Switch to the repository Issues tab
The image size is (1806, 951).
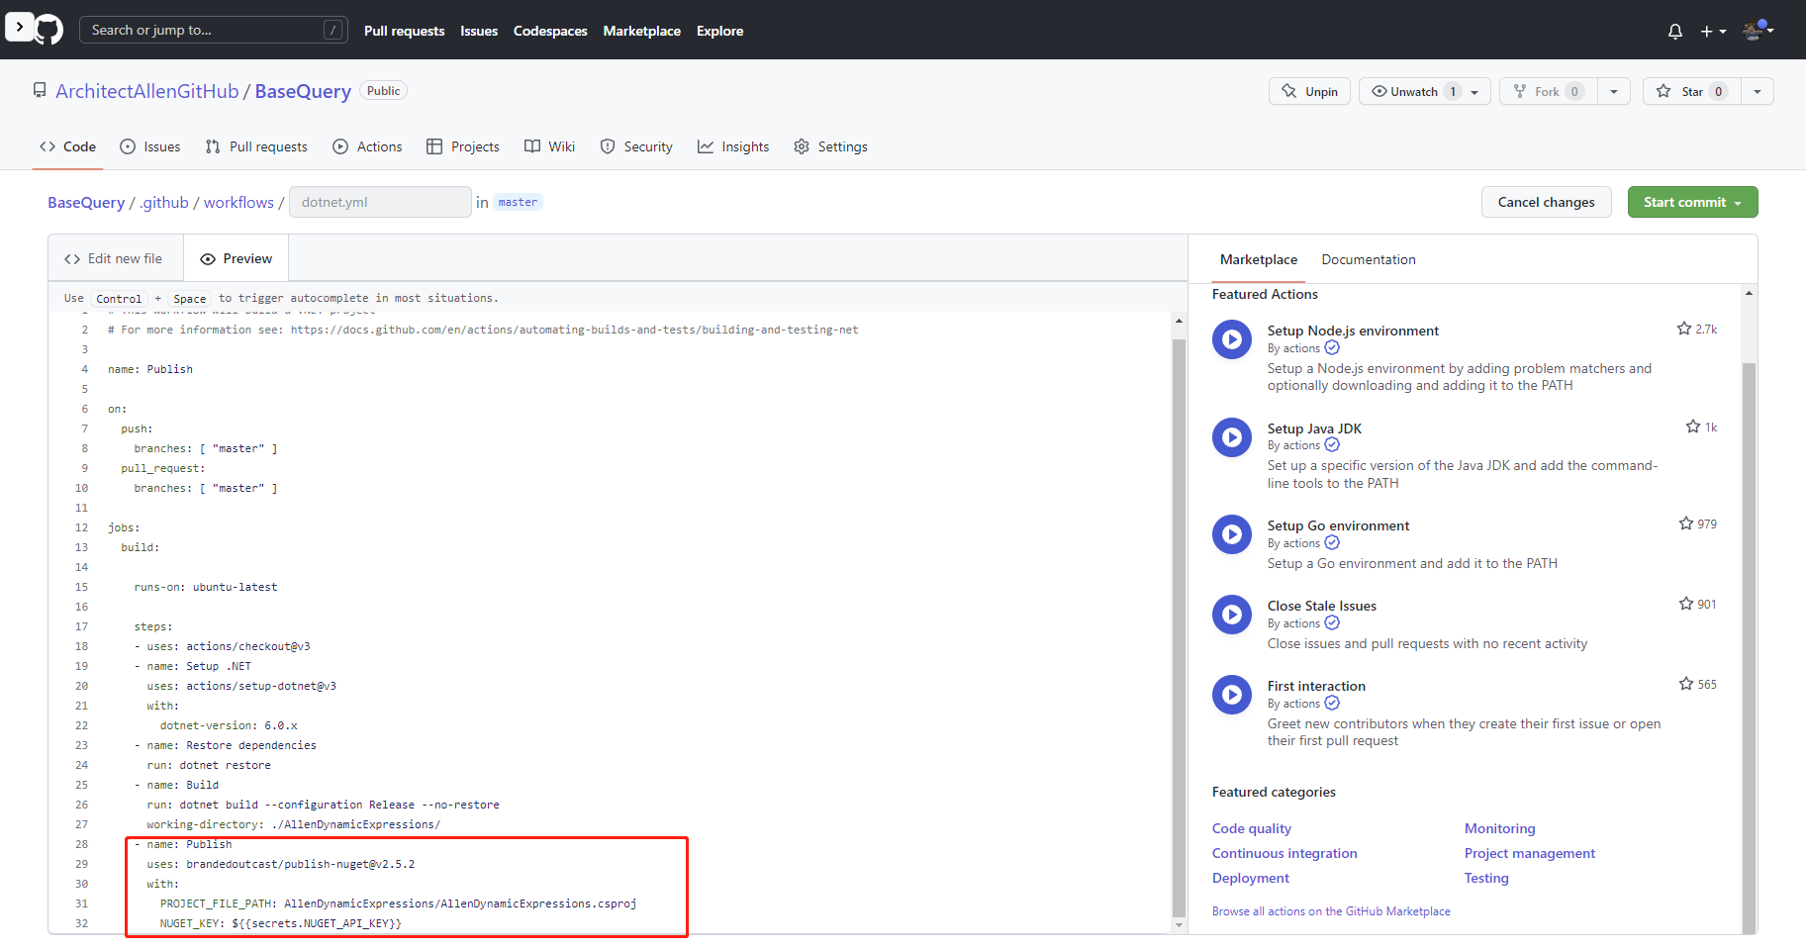[x=150, y=146]
